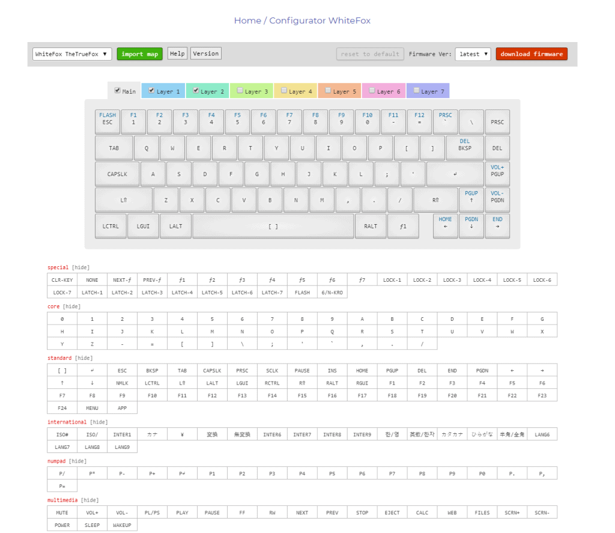This screenshot has height=533, width=615.
Task: Enable the Layer 4 checkbox
Action: click(x=284, y=90)
